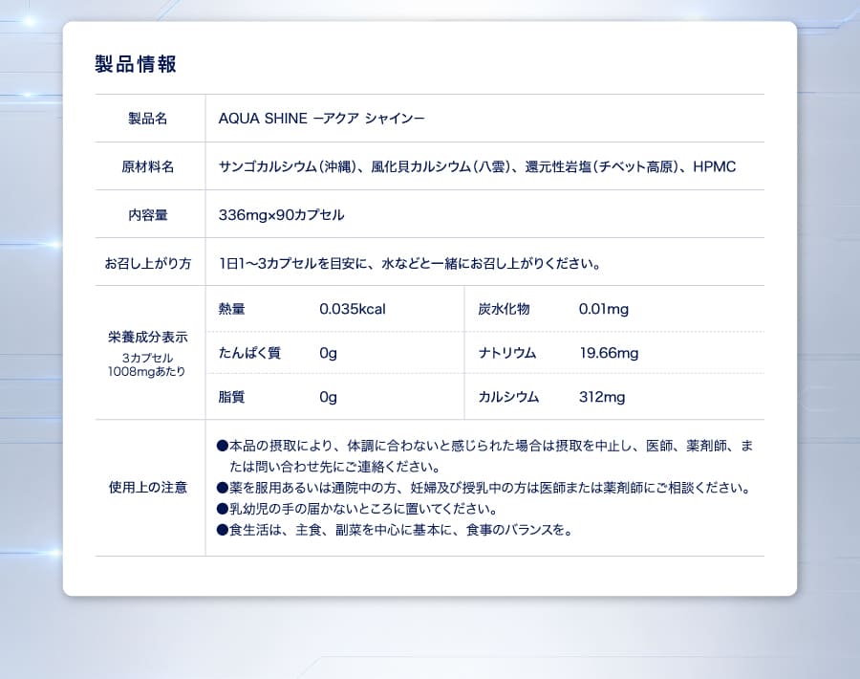Click the 熱量 nutrient label

(231, 309)
